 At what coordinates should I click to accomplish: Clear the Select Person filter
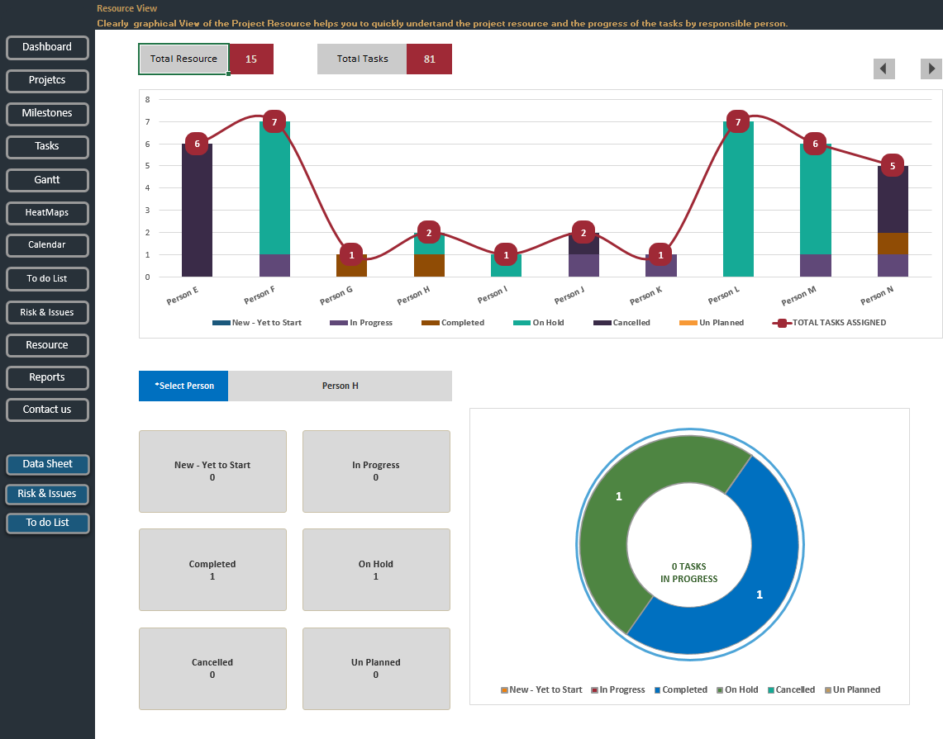183,386
